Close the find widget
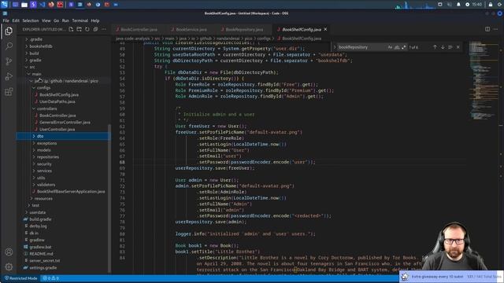504x283 pixels. 458,47
